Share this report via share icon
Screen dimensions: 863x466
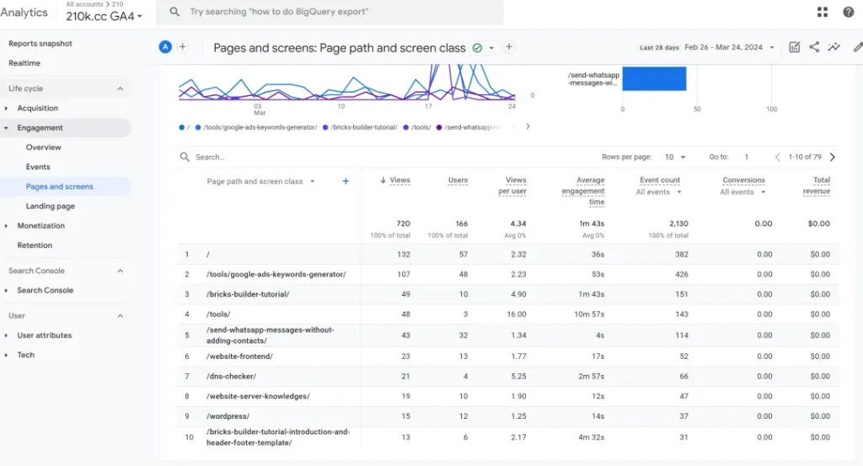coord(814,47)
